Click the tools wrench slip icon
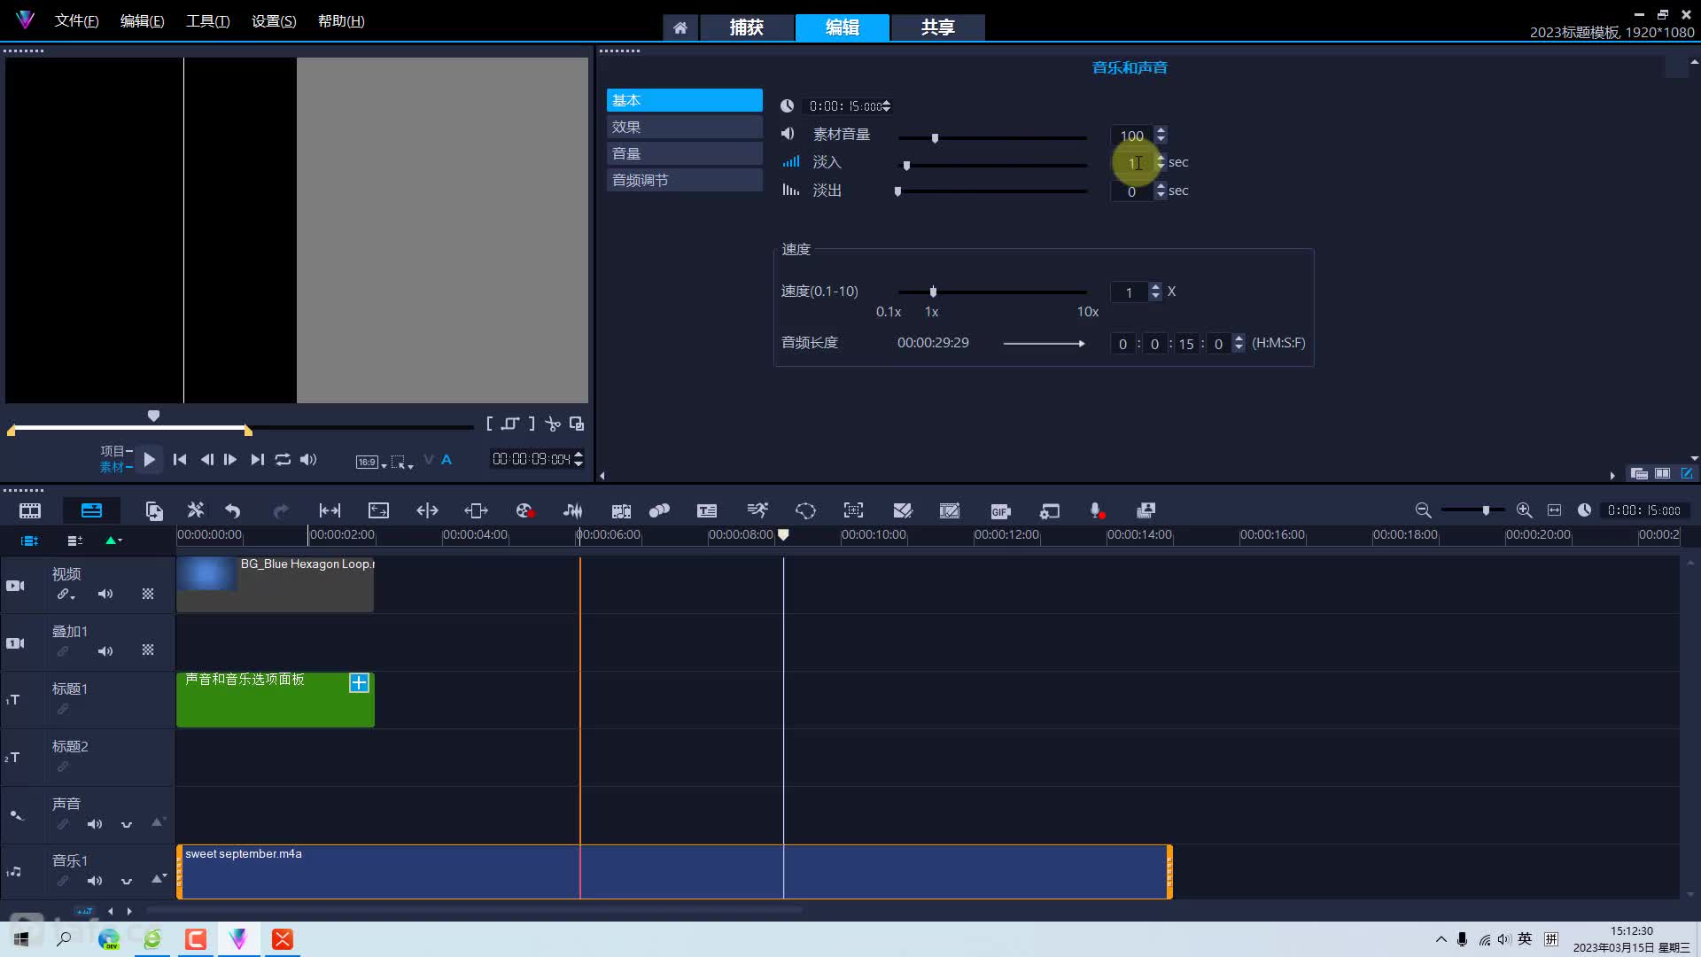1701x957 pixels. click(x=196, y=510)
